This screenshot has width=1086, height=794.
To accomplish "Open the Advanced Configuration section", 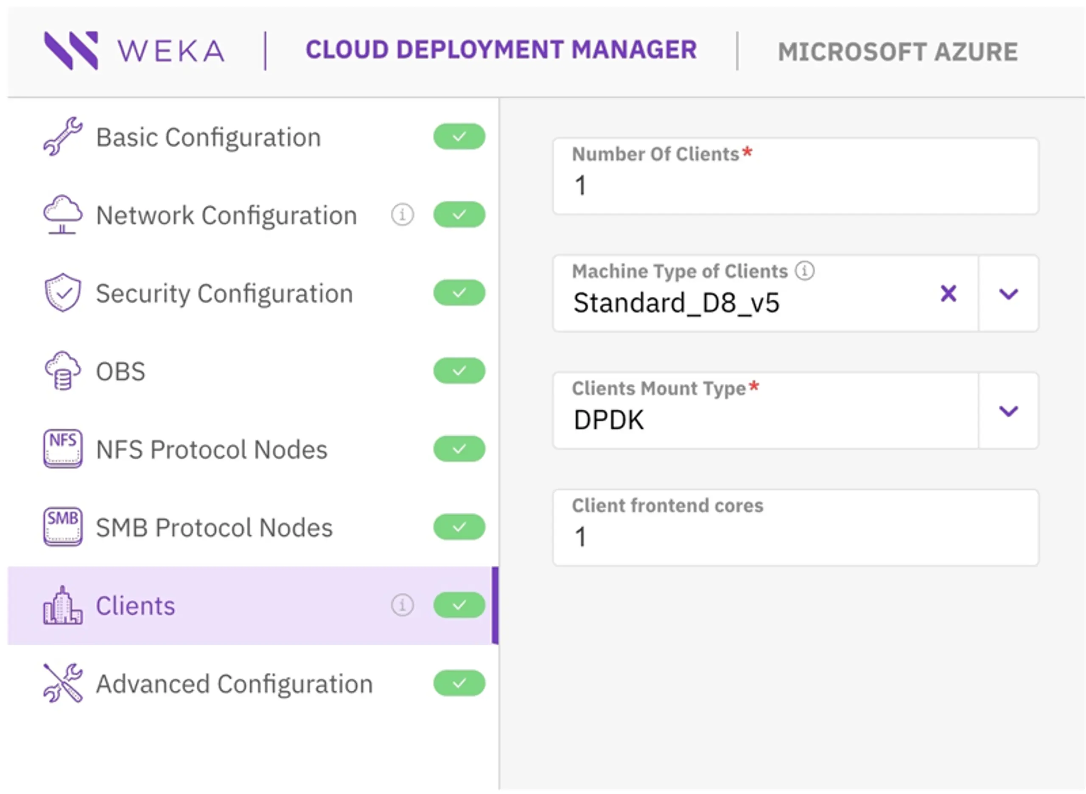I will coord(253,683).
